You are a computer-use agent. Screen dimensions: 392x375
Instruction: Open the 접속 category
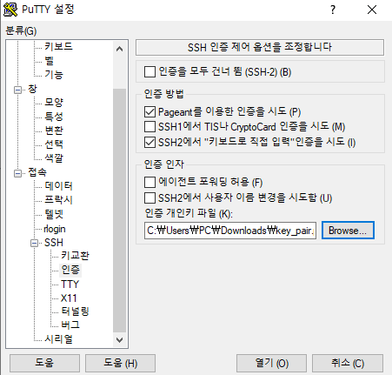pyautogui.click(x=37, y=172)
